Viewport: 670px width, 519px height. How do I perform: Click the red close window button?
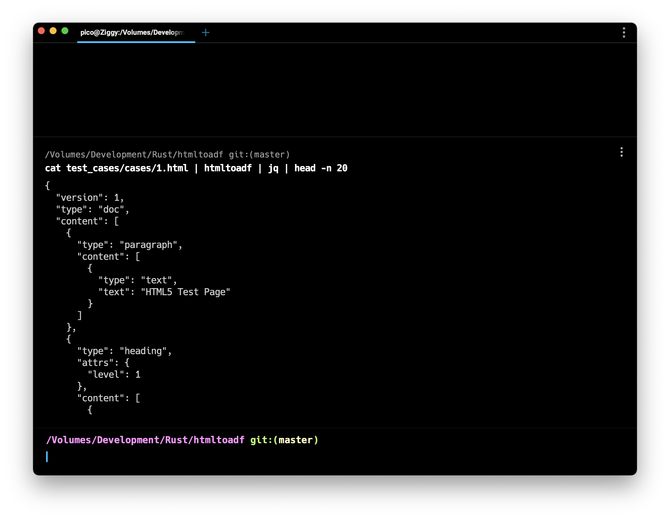click(x=41, y=31)
